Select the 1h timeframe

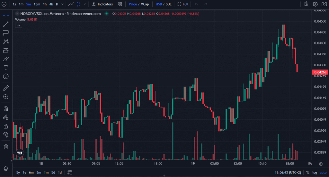[45, 4]
